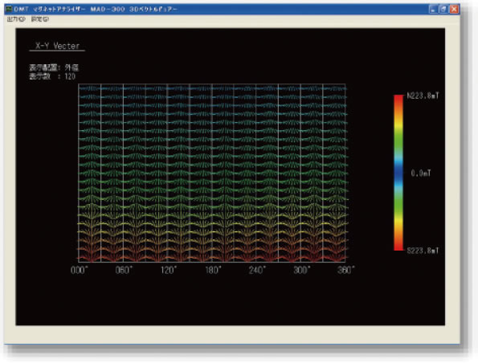Click the X-Y Vecter heading

57,46
